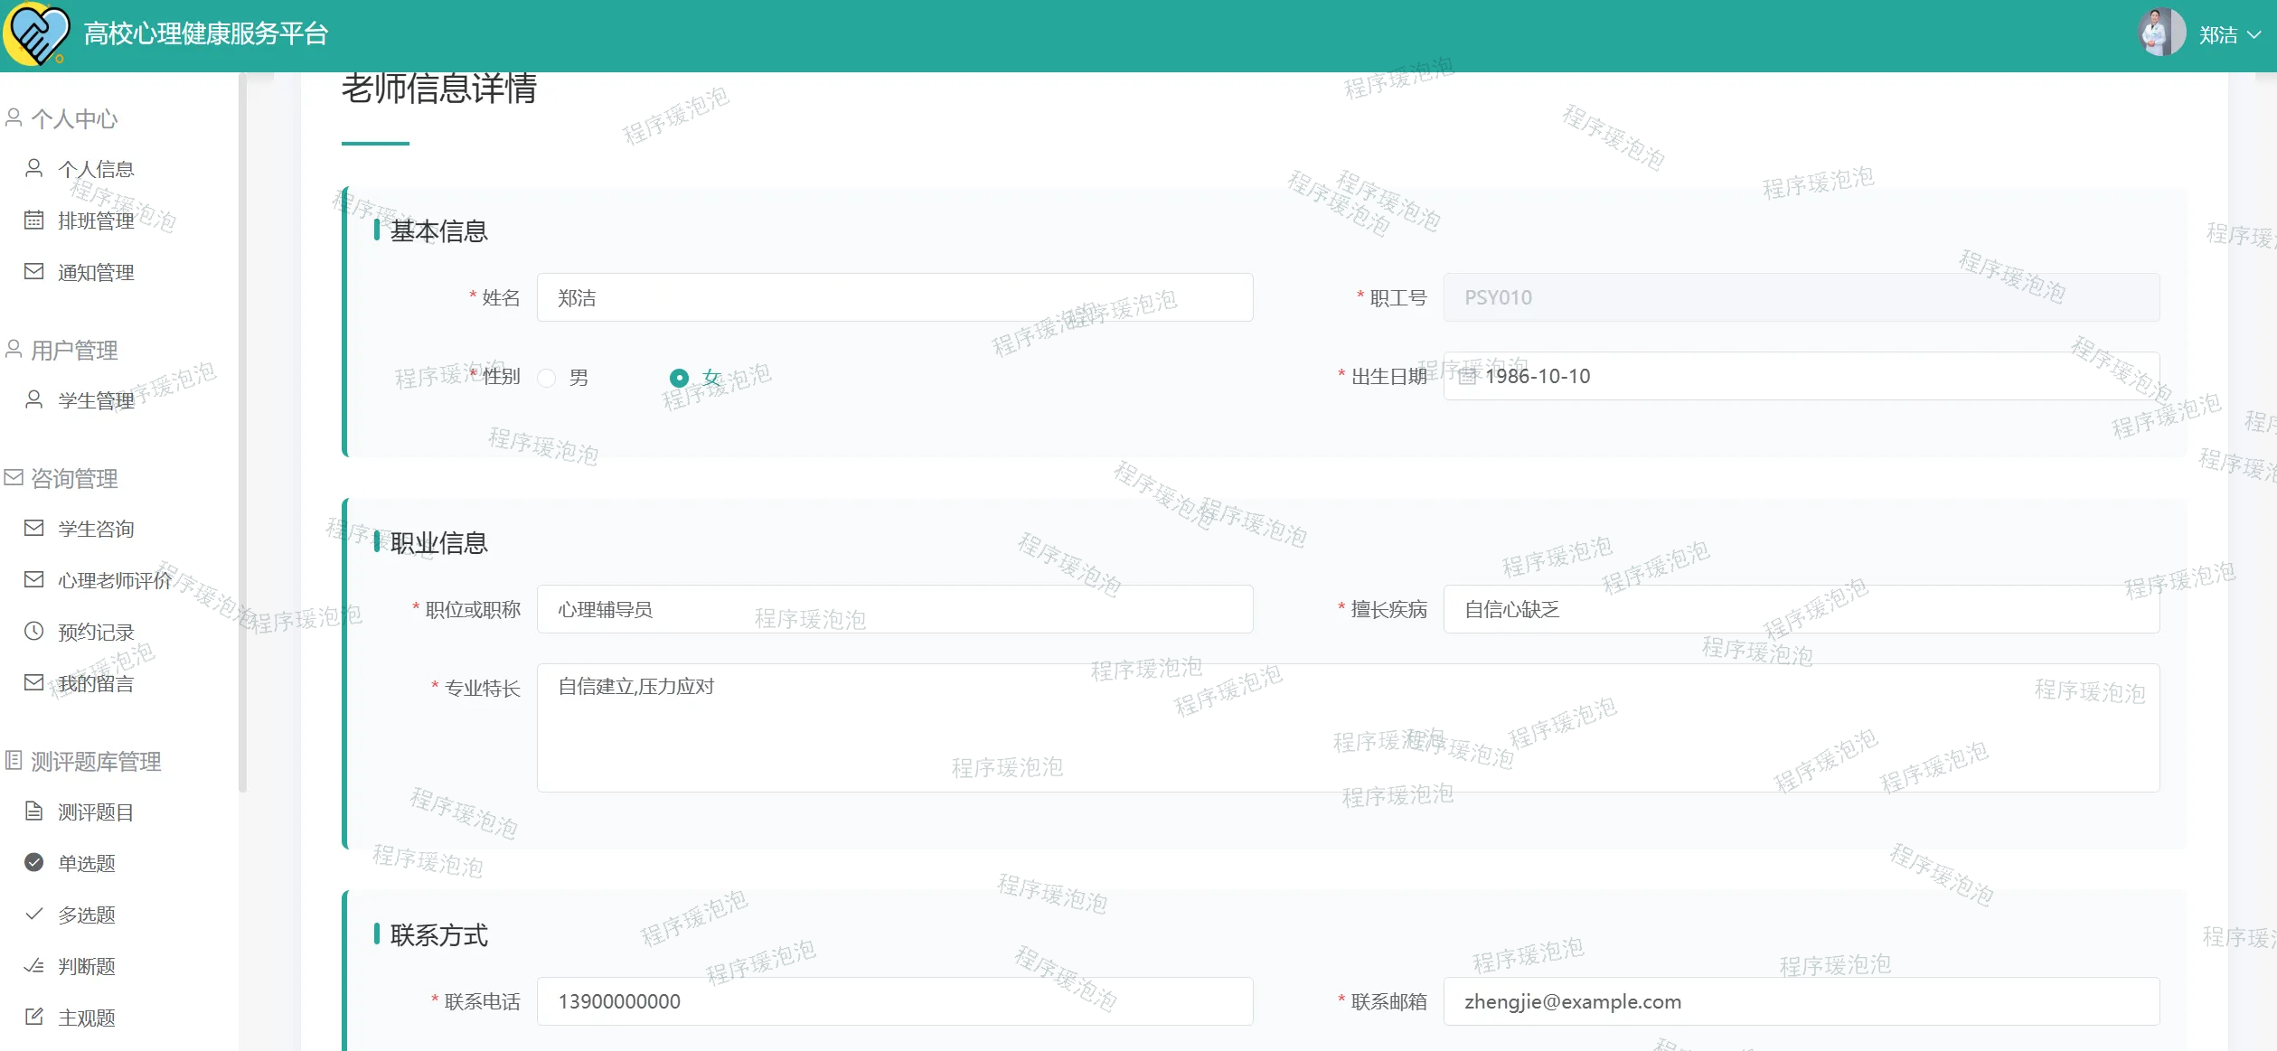This screenshot has width=2277, height=1051.
Task: Click the edit-pencil icon beside 主观题
Action: point(33,1017)
